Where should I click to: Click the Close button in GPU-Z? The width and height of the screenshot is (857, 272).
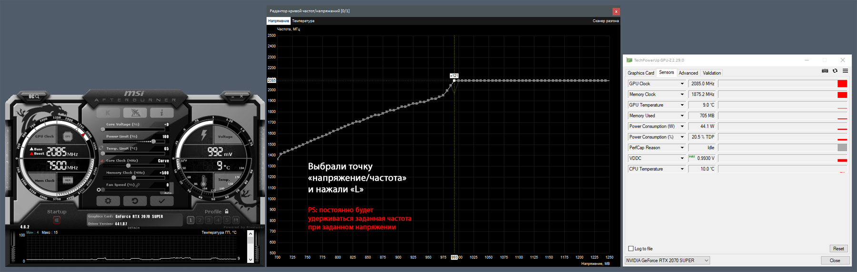point(835,261)
